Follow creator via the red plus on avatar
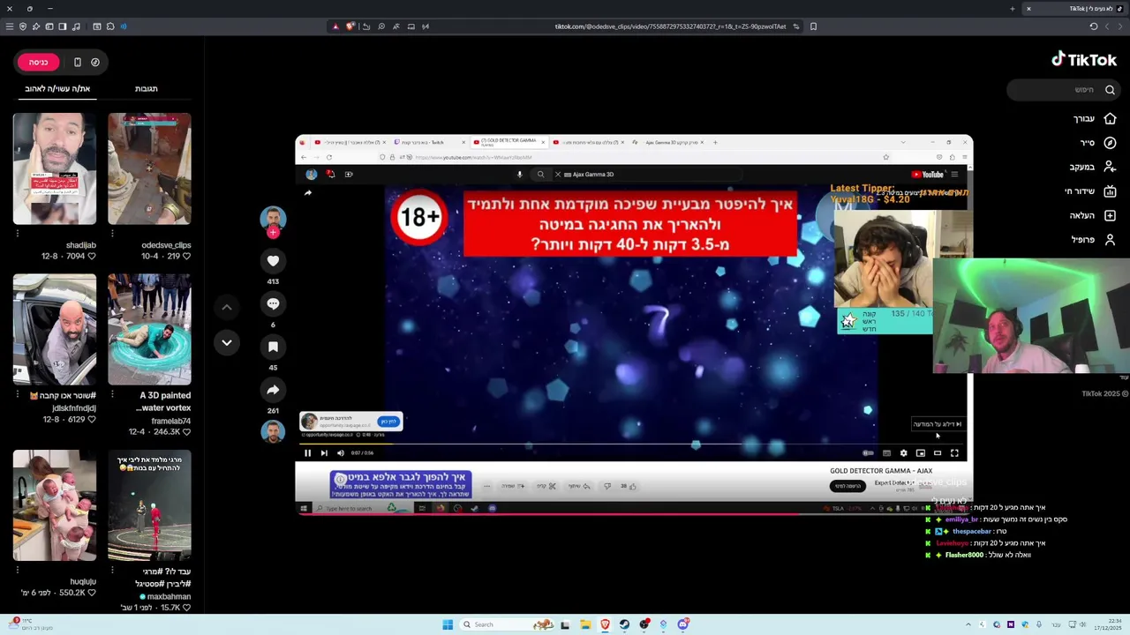The width and height of the screenshot is (1130, 635). point(273,232)
